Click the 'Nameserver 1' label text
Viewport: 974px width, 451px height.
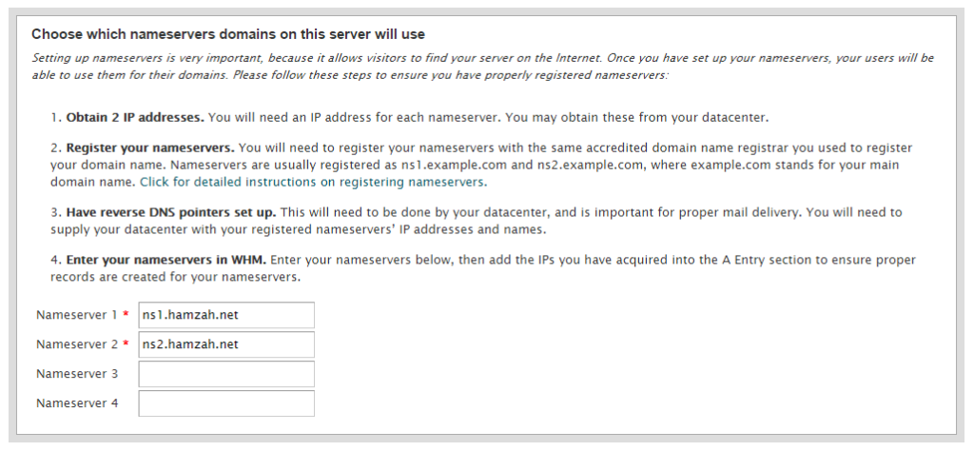pyautogui.click(x=77, y=315)
